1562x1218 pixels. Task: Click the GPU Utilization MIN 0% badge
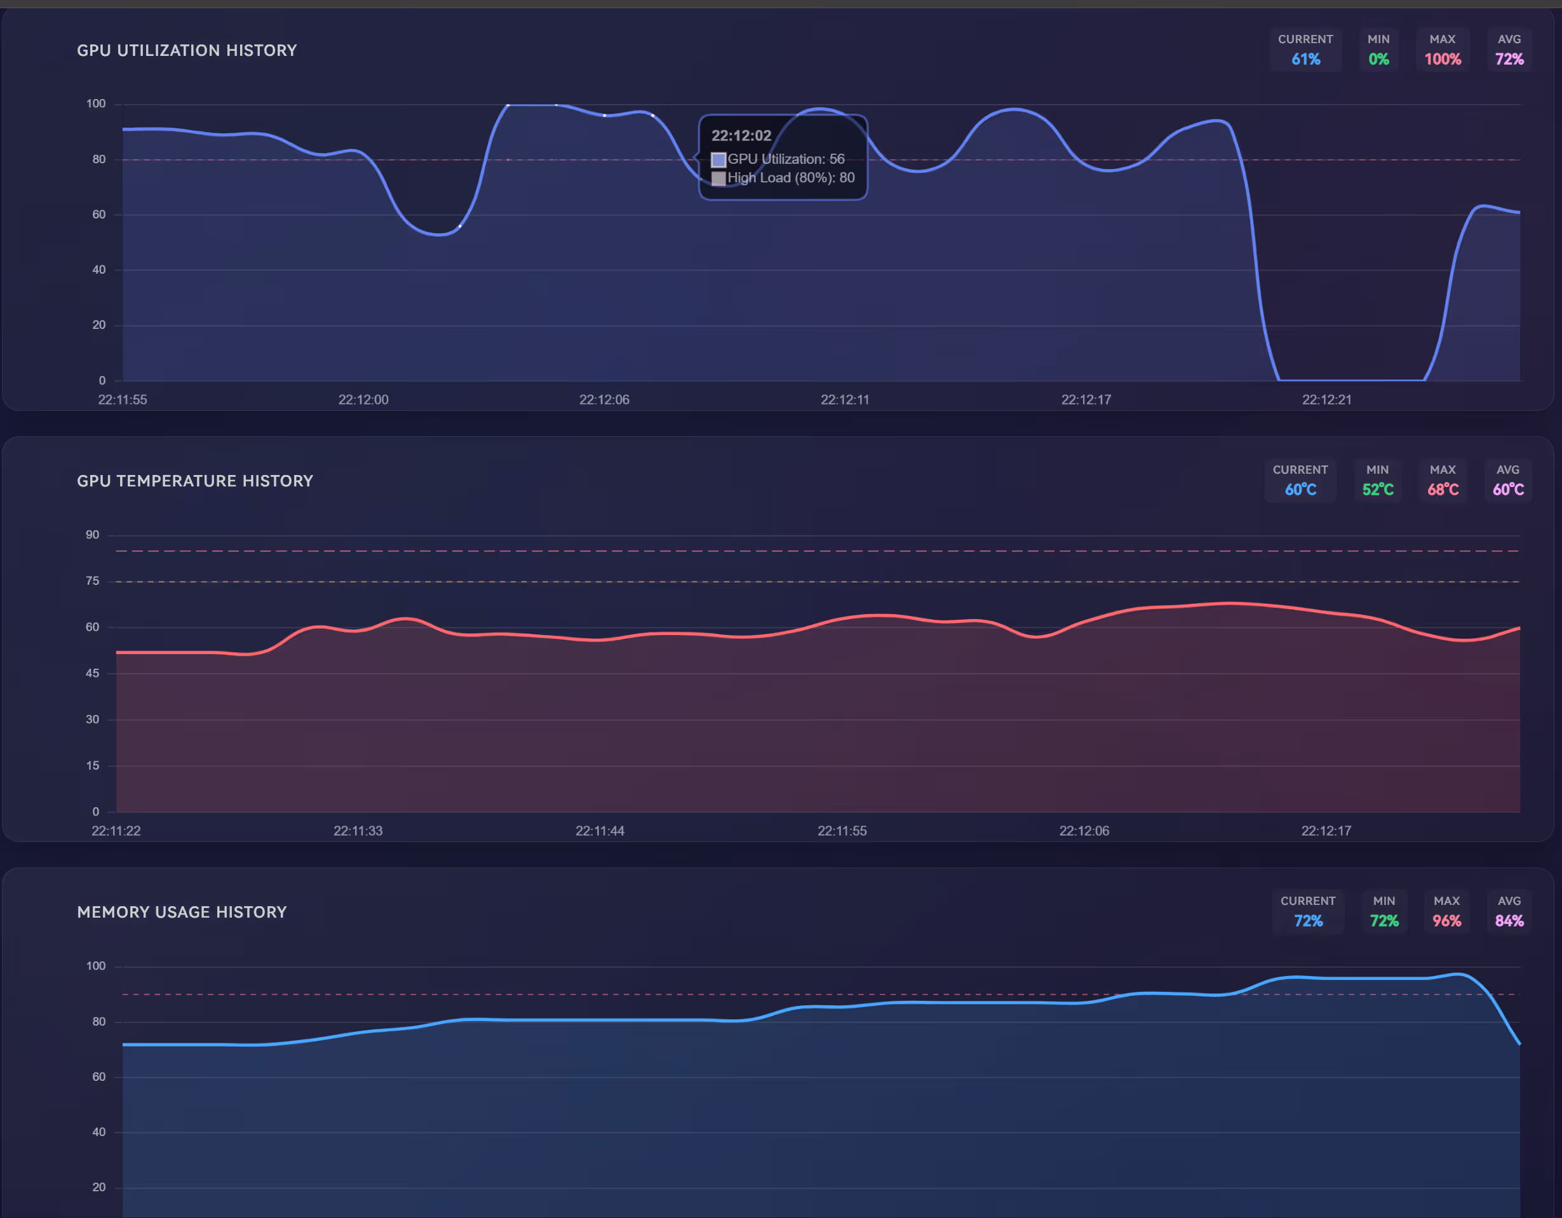tap(1378, 50)
